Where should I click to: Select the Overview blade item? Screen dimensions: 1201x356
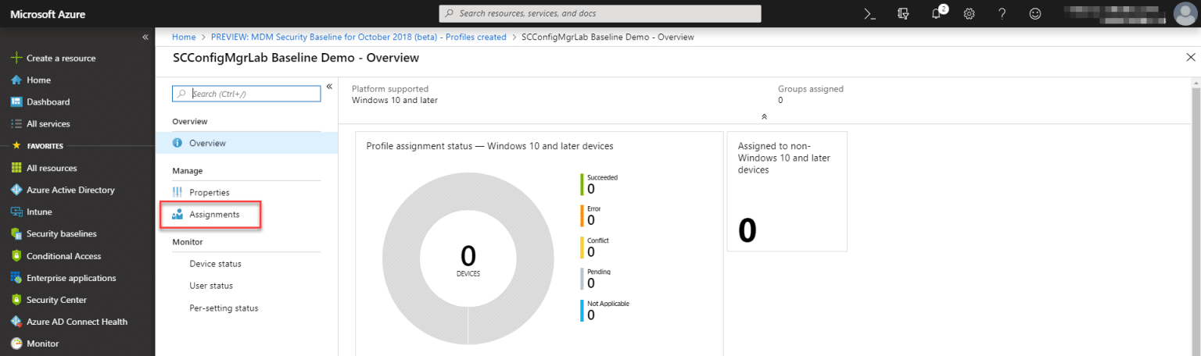(x=247, y=143)
